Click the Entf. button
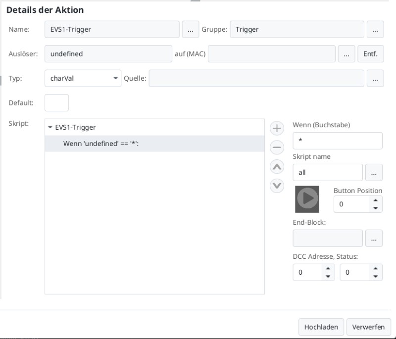The image size is (396, 339). tap(371, 54)
